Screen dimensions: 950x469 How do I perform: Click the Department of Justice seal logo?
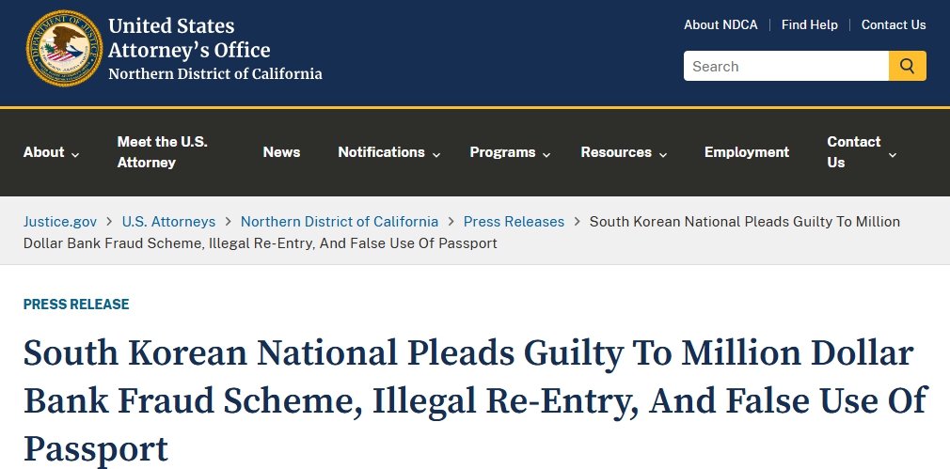click(x=64, y=49)
